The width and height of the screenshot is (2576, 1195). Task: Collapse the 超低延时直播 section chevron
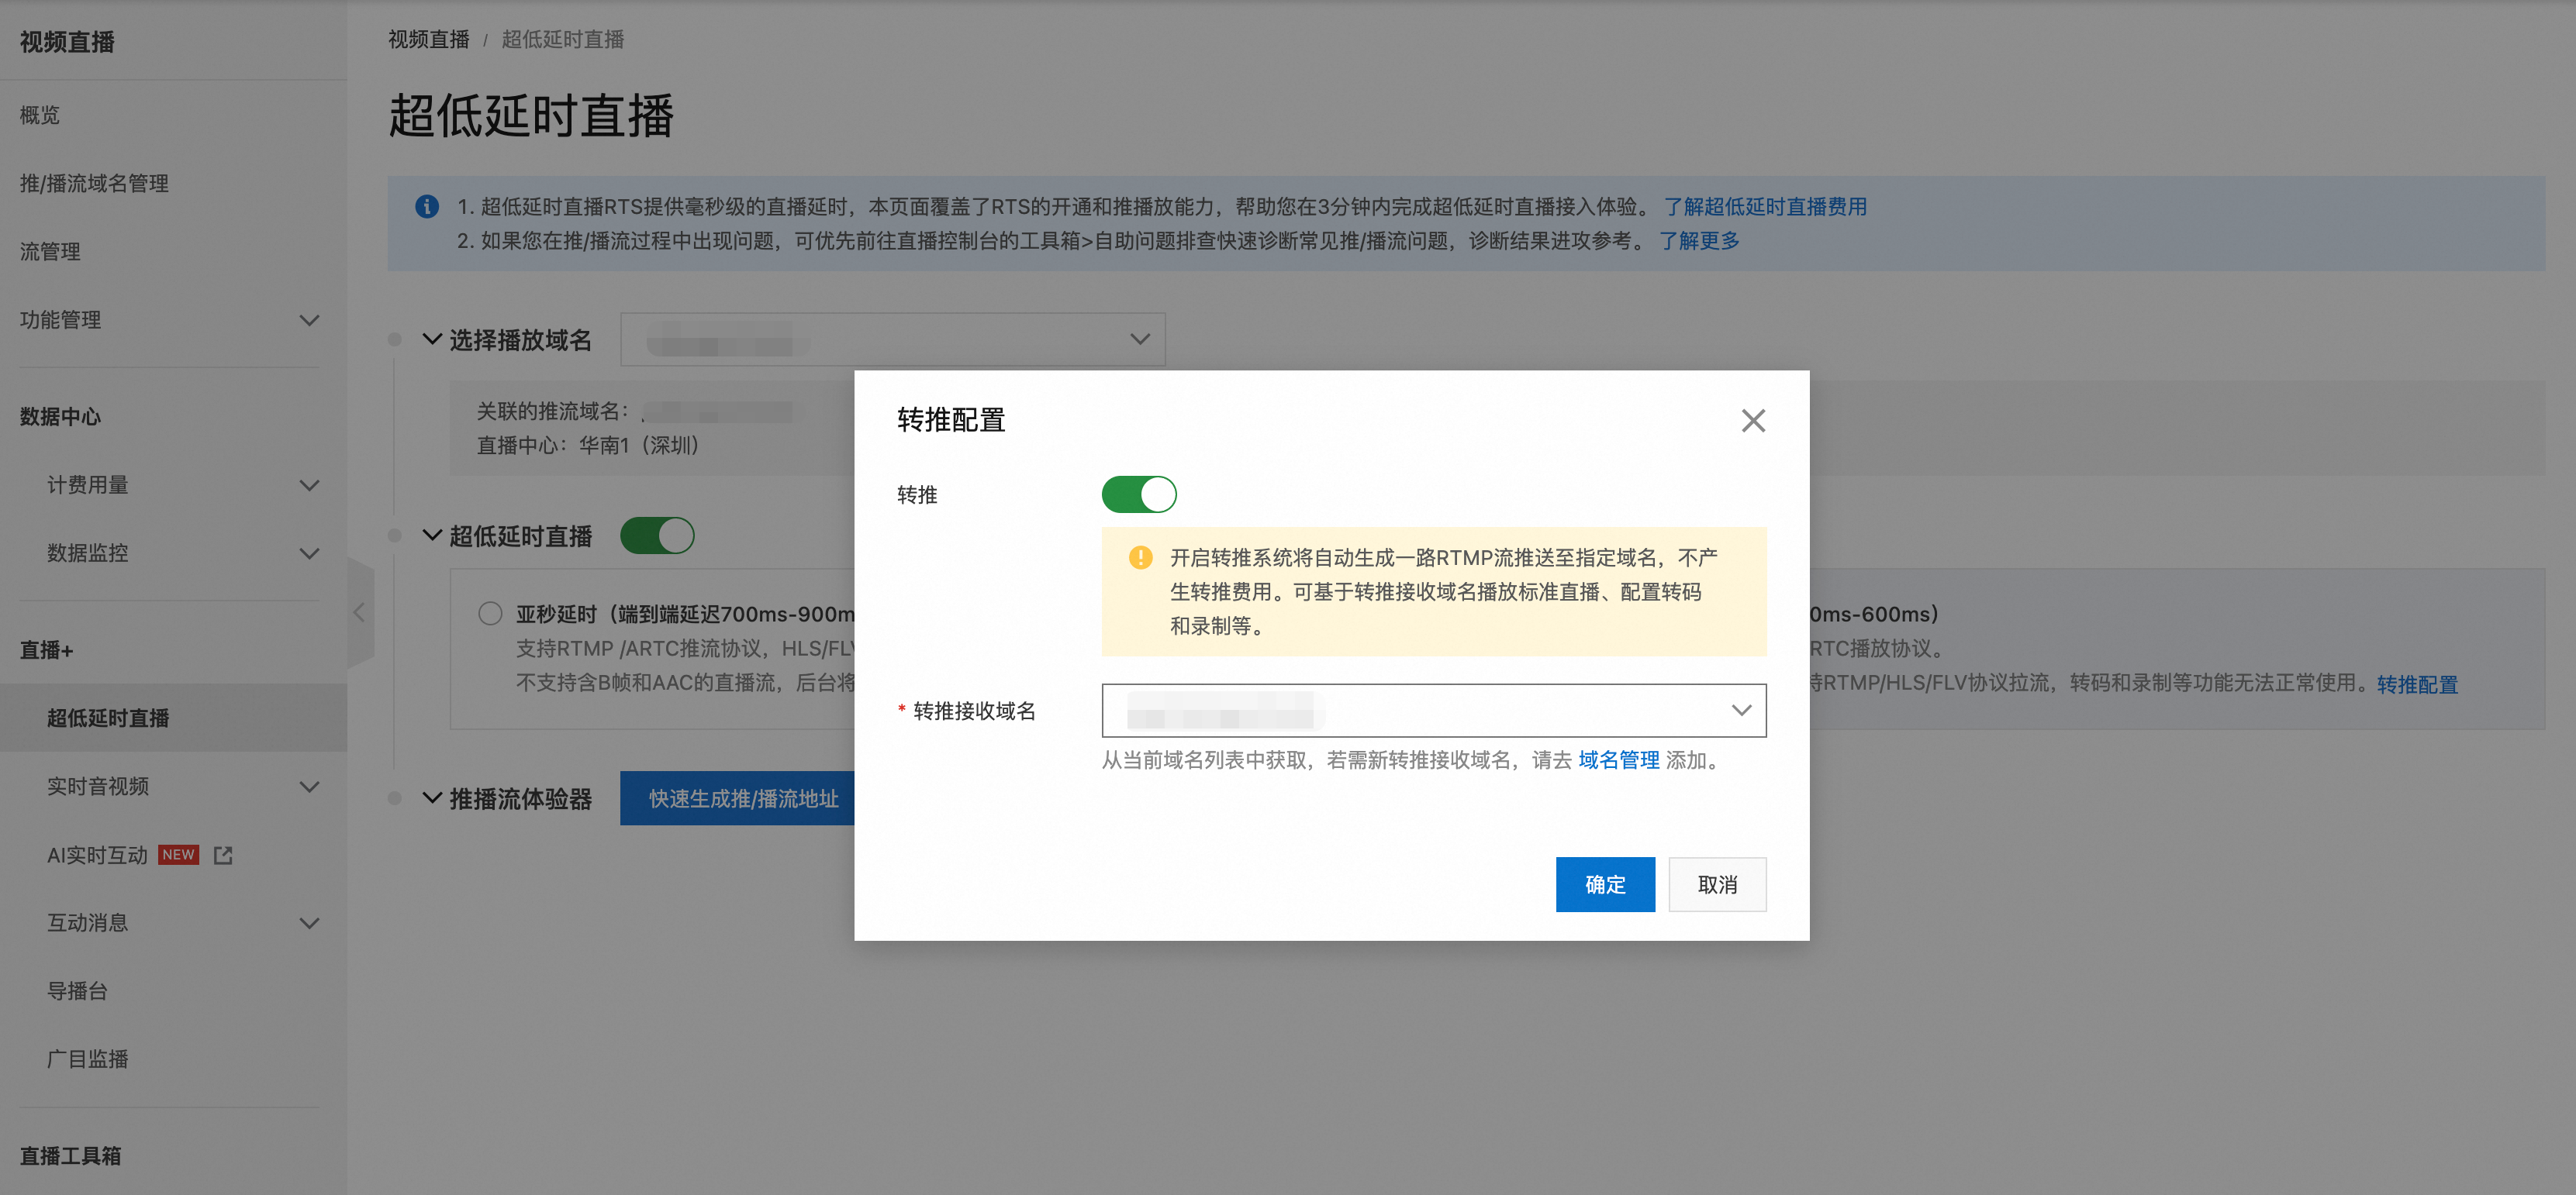[x=432, y=536]
